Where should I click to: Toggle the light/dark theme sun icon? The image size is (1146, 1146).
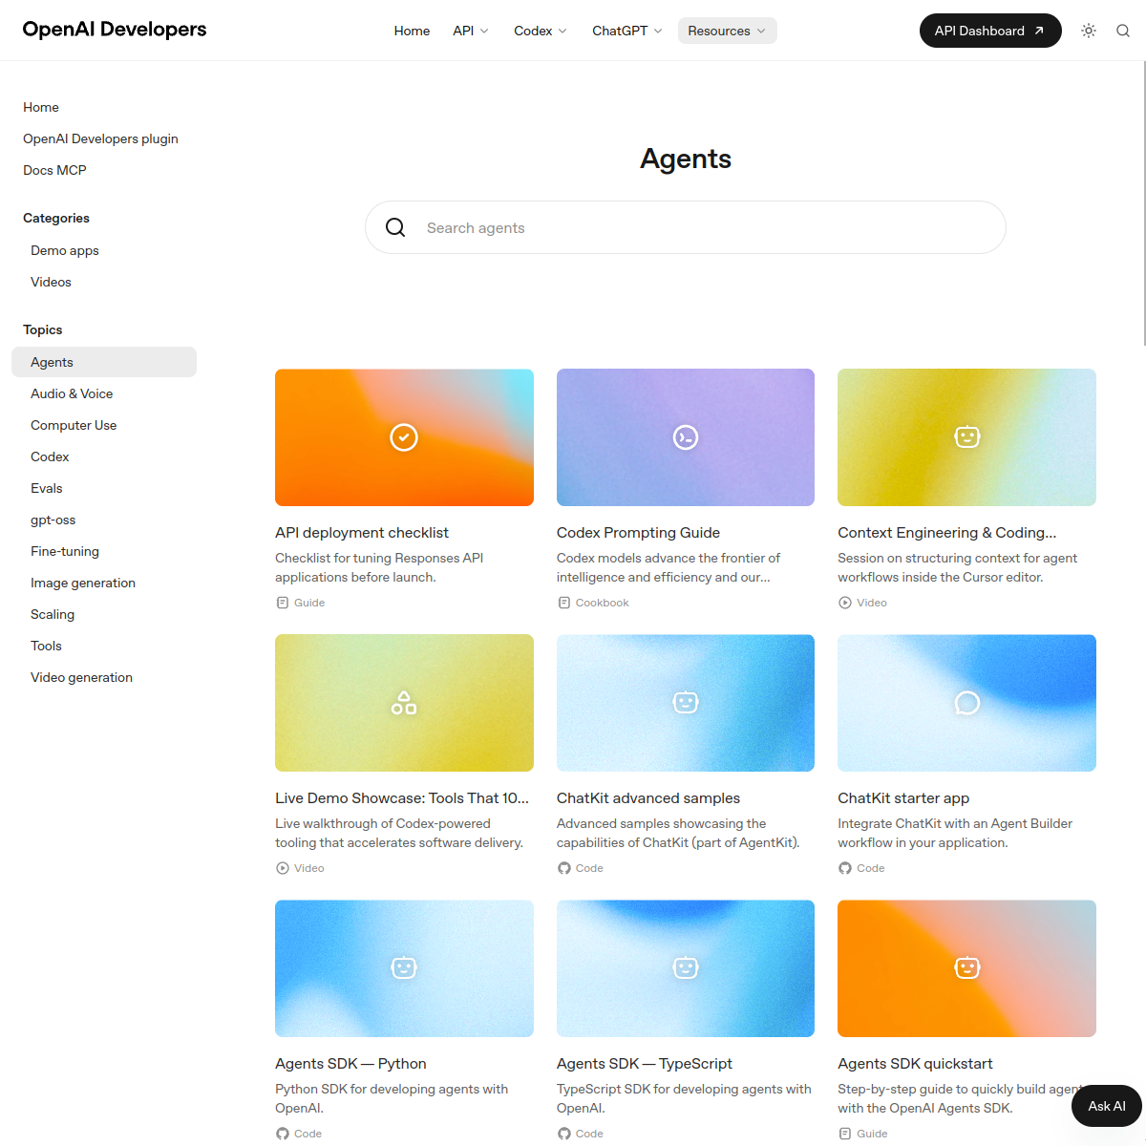point(1089,31)
